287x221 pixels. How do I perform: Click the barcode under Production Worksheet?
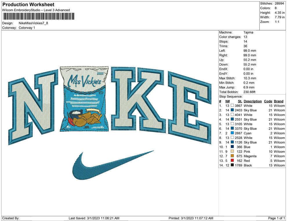[x=39, y=16]
